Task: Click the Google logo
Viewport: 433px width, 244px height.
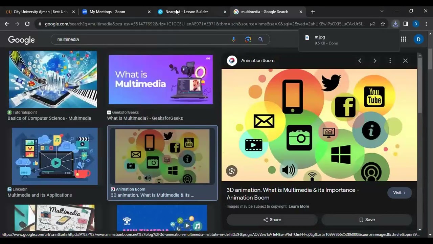Action: pos(21,40)
